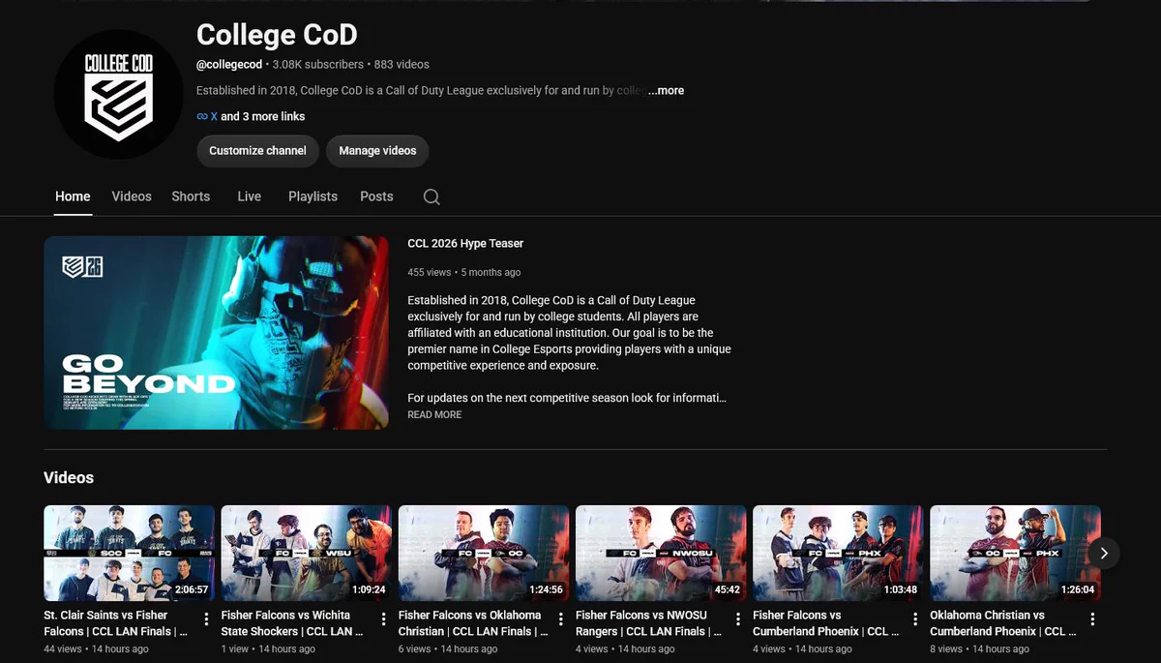The height and width of the screenshot is (663, 1161).
Task: Click the Manage videos button
Action: (377, 151)
